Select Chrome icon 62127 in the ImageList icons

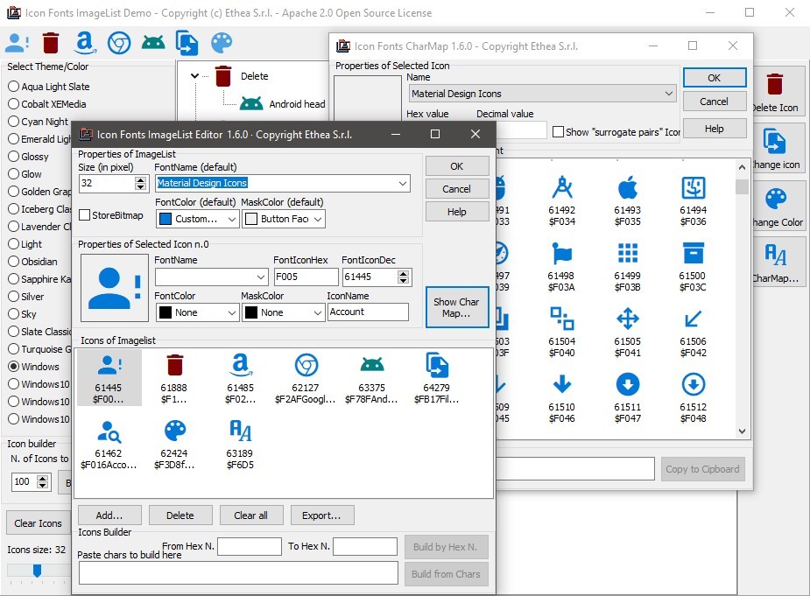point(306,377)
